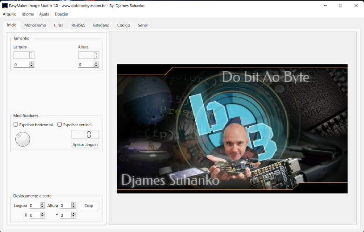Switch to the Código tab
Image resolution: width=364 pixels, height=232 pixels.
click(x=124, y=25)
